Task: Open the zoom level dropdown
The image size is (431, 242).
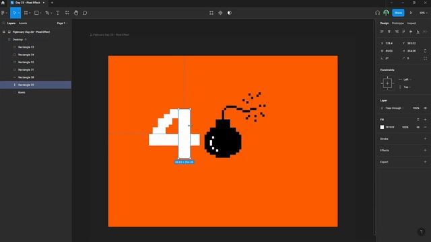Action: click(423, 13)
